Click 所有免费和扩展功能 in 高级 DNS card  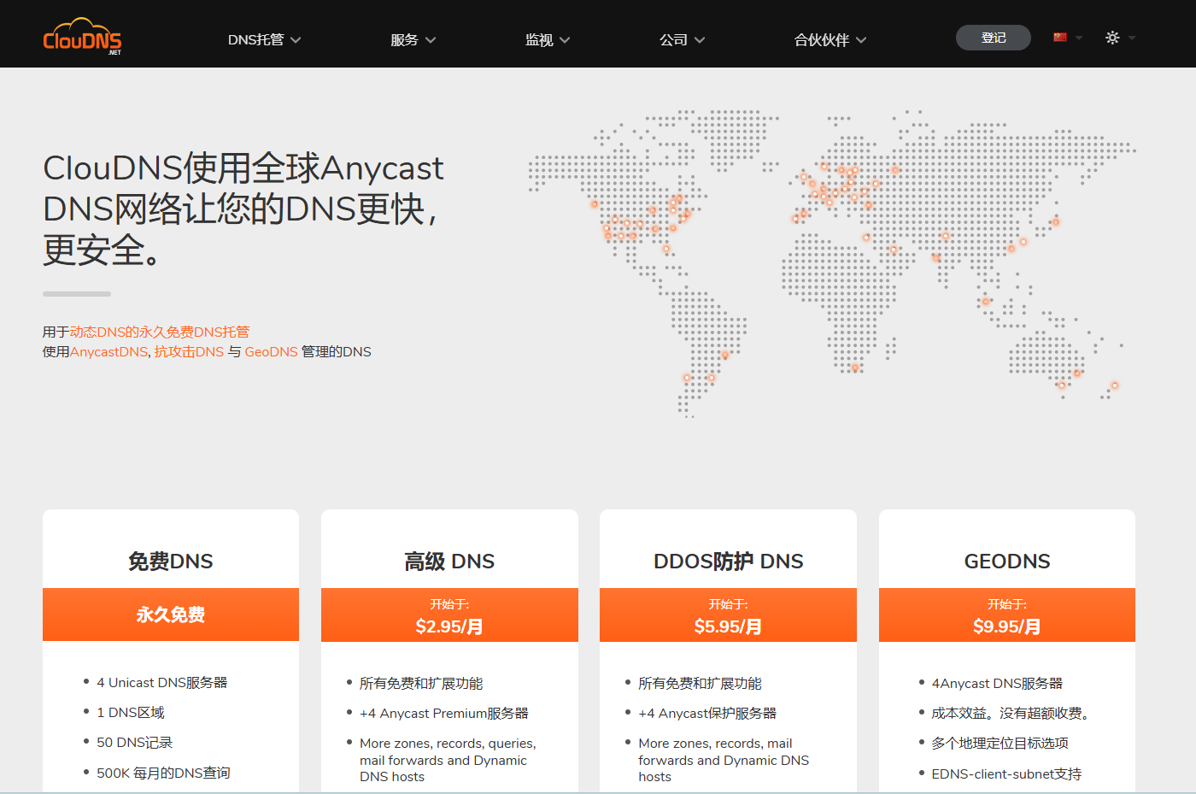pos(421,683)
